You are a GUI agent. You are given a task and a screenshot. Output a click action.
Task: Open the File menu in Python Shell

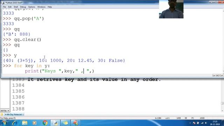5,7
